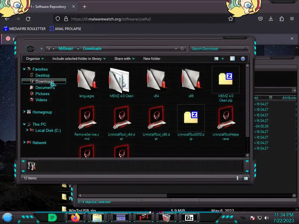Open Firefox extensions menu
The width and height of the screenshot is (299, 224).
pos(281,19)
